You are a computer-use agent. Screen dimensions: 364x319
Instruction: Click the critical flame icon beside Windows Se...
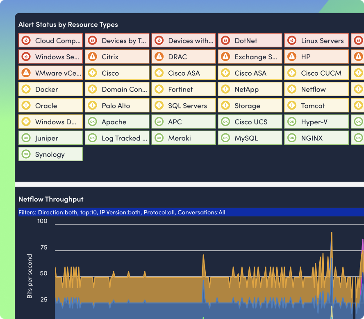point(26,57)
